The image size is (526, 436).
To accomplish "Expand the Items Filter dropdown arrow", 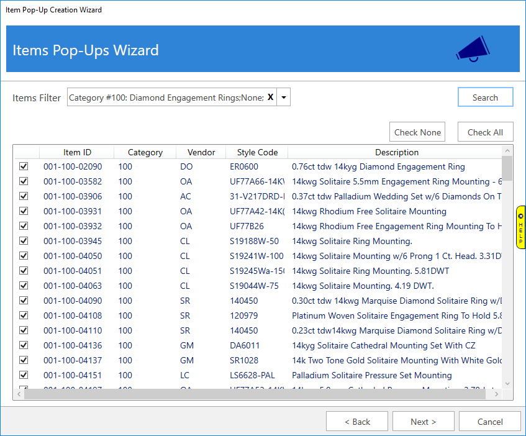I will click(x=284, y=98).
